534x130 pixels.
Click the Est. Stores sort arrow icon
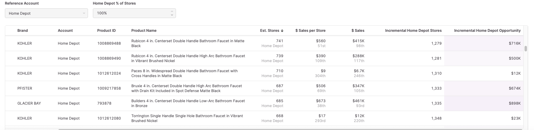(282, 31)
